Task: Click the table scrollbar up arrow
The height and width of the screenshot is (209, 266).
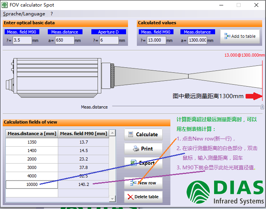Action: [x=112, y=133]
